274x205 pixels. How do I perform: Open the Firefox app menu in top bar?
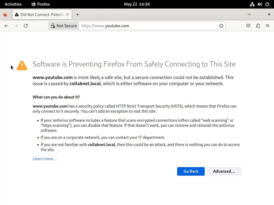tap(41, 4)
